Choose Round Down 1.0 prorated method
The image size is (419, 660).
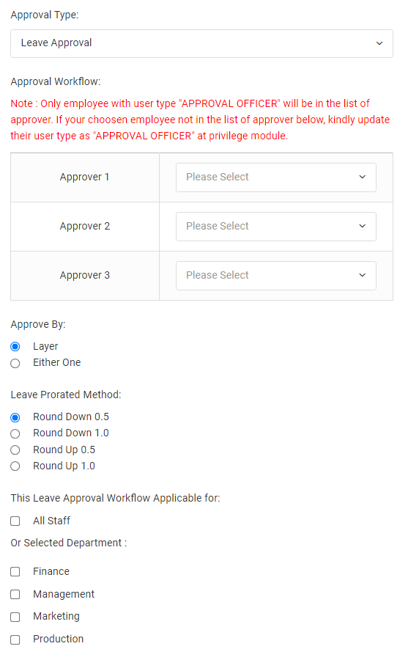[x=15, y=433]
